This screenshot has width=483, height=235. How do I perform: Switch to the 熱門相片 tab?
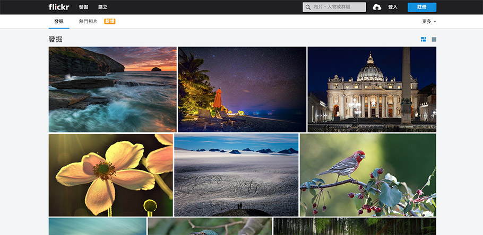pos(88,22)
